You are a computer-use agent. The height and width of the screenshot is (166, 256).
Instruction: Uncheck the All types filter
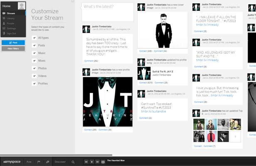tap(34, 38)
